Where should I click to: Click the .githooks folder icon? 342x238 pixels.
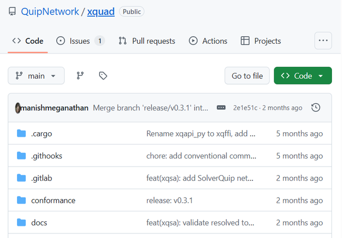pos(21,155)
